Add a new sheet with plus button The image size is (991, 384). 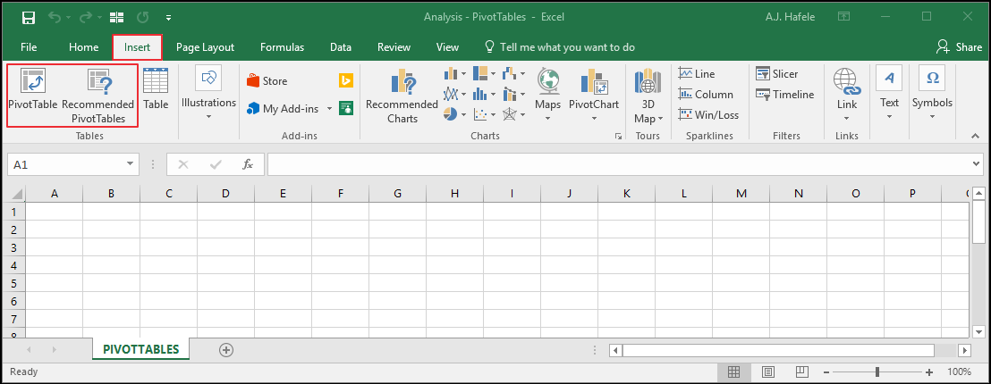point(226,349)
